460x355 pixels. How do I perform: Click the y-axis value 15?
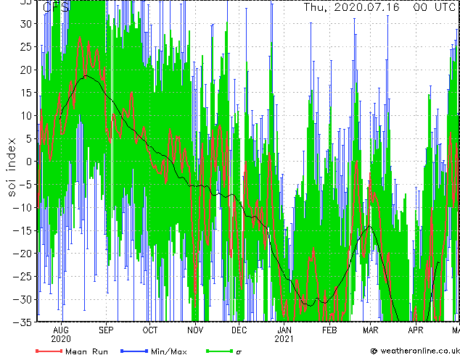click(x=26, y=93)
